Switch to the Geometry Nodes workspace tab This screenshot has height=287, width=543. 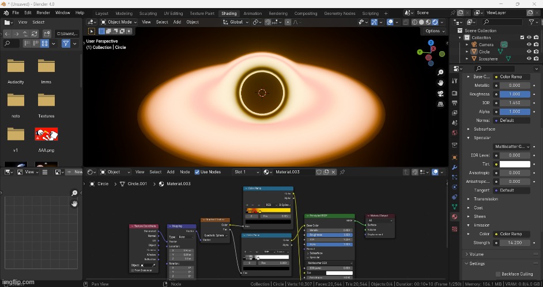340,13
